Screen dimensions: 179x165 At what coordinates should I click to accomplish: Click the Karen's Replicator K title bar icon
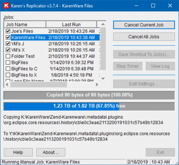point(6,6)
